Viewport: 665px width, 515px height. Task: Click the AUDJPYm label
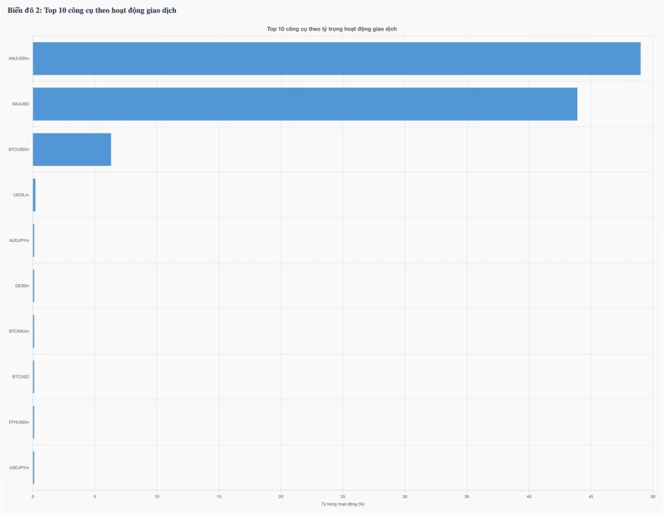(18, 240)
